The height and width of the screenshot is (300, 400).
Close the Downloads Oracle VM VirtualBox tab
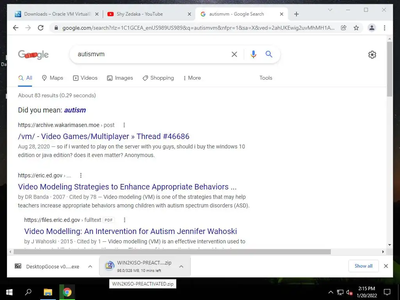tap(97, 14)
